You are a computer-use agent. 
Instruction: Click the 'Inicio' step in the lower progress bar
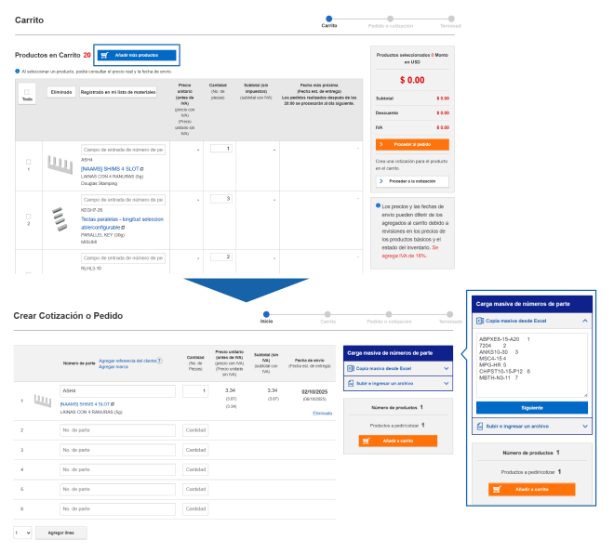coord(267,313)
